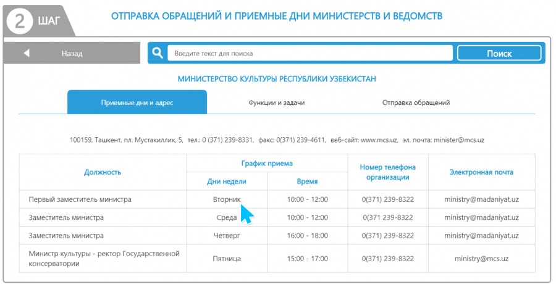Switch to Отправка обращений tab
556x284 pixels.
click(x=416, y=102)
